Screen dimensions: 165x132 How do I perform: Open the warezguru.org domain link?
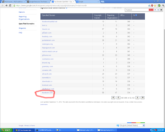pos(47,44)
